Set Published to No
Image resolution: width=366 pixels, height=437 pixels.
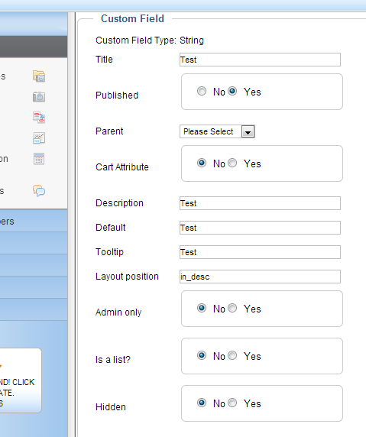[x=202, y=91]
